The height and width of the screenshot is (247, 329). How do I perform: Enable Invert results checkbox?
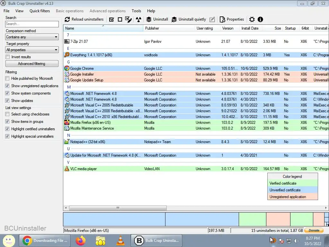[8, 57]
